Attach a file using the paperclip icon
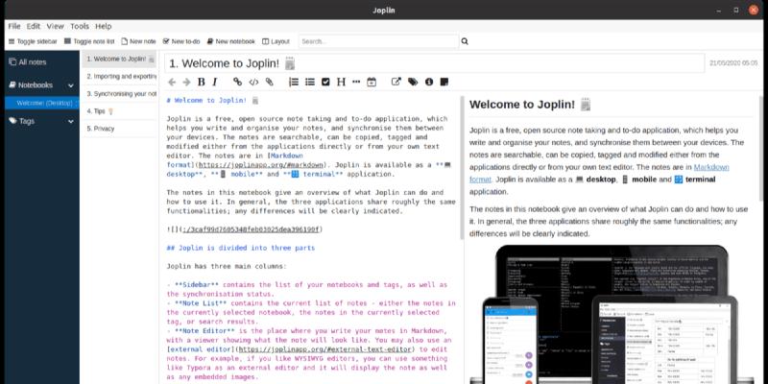768x384 pixels. point(270,83)
